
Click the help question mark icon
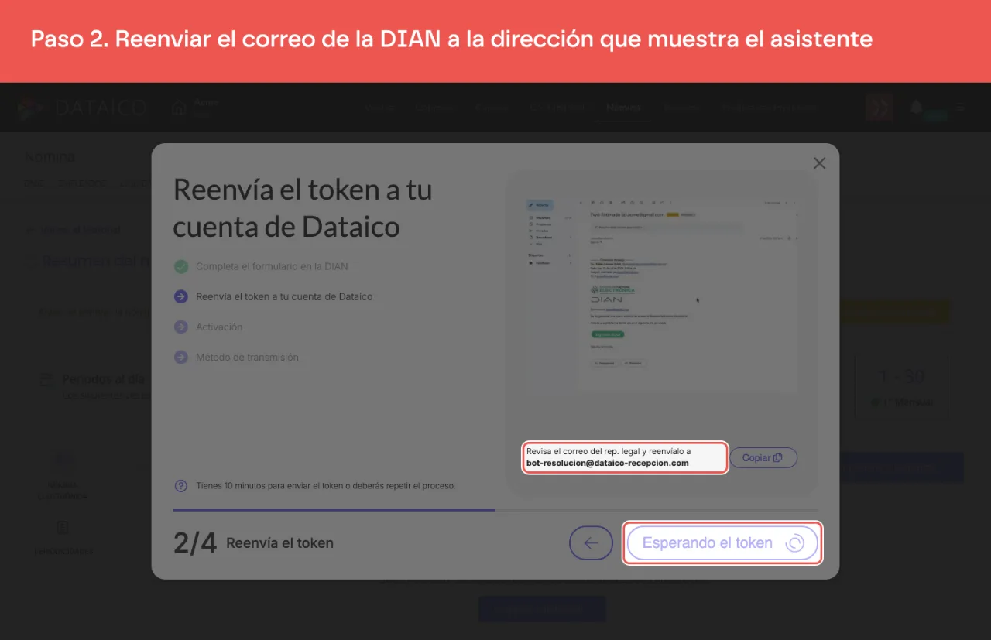[x=181, y=486]
